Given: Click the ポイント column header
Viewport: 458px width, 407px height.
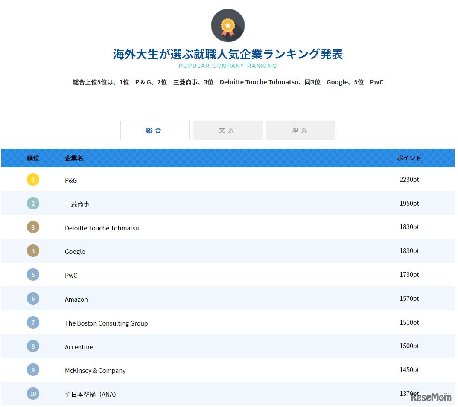Looking at the screenshot, I should (x=409, y=158).
